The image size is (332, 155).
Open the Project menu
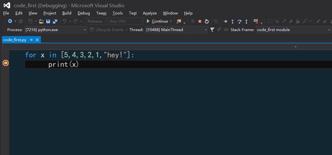pos(50,13)
